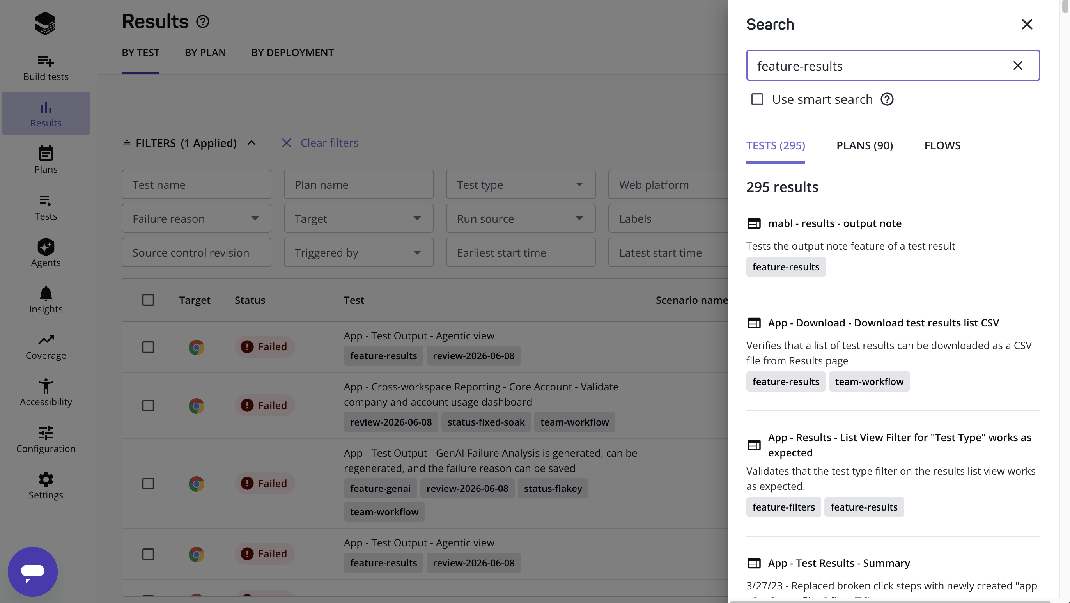Select the TESTS (295) tab

tap(775, 146)
